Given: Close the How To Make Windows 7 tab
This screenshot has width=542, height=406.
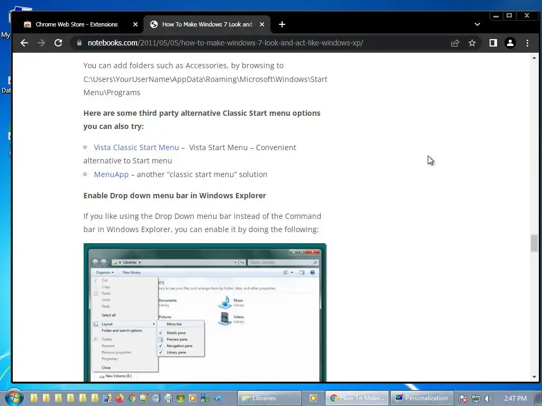Looking at the screenshot, I should [x=262, y=24].
